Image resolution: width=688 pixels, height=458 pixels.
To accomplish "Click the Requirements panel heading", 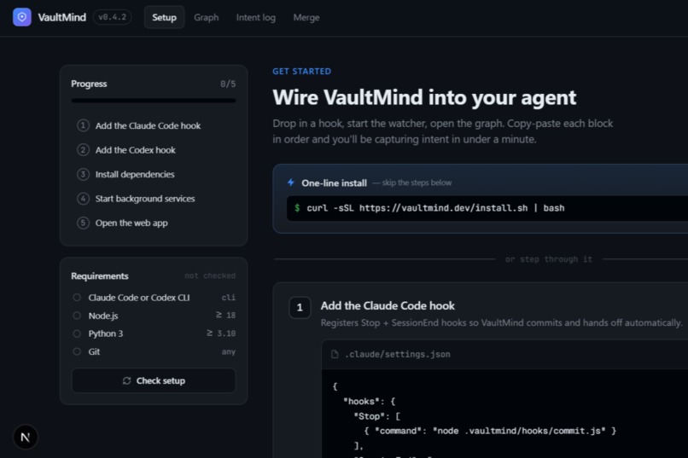I will point(100,276).
